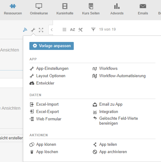Click the grid layout icon

(65, 30)
